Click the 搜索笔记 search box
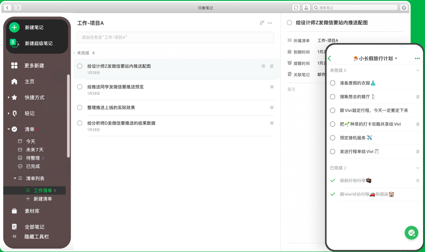 coord(355,7)
